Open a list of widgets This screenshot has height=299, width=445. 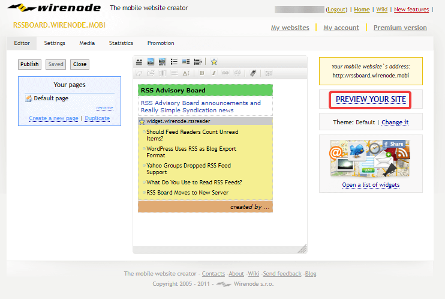371,185
